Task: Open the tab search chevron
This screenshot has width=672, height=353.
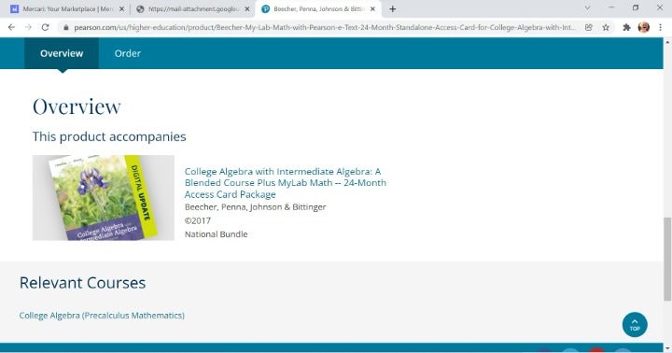Action: point(588,7)
